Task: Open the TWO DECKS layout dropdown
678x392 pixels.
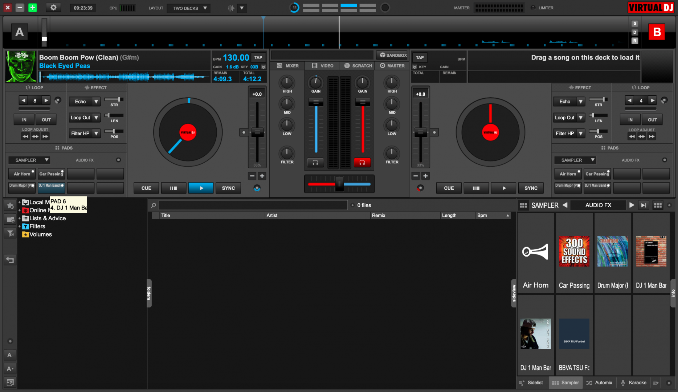Action: (x=189, y=8)
